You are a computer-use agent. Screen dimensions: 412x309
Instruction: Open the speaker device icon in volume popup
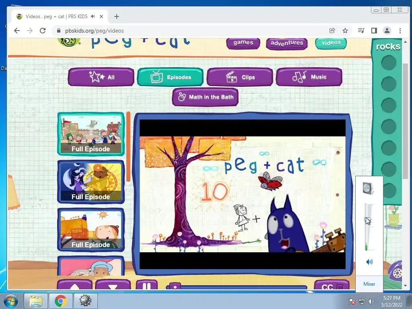pyautogui.click(x=368, y=188)
